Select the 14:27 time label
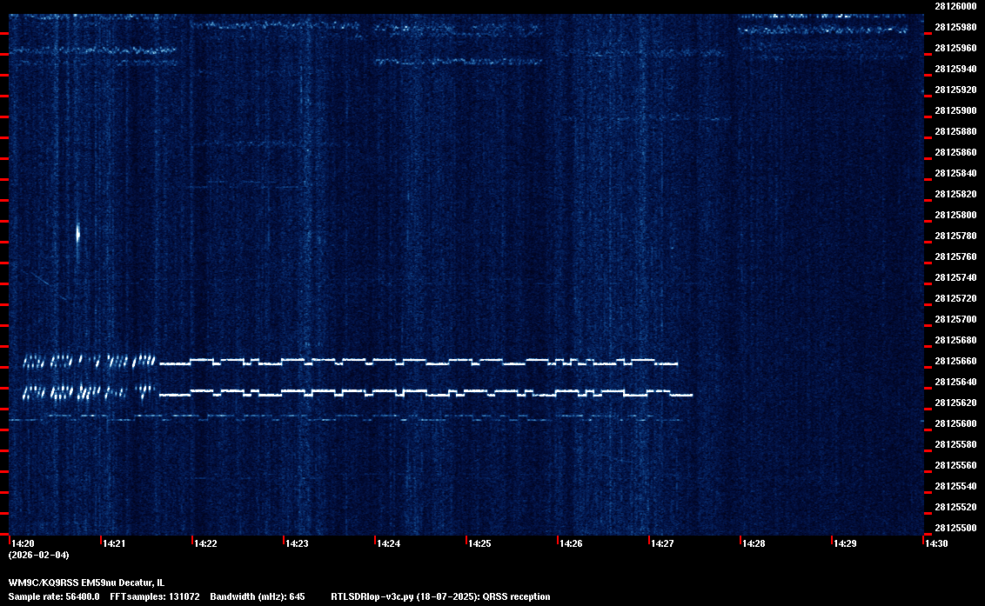Screen dimensions: 985x606 point(662,543)
